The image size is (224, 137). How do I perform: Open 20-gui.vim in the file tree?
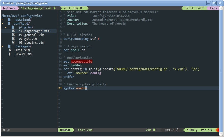(x=28, y=39)
